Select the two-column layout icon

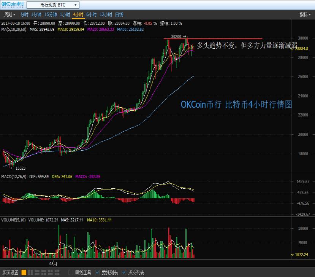(x=30, y=272)
